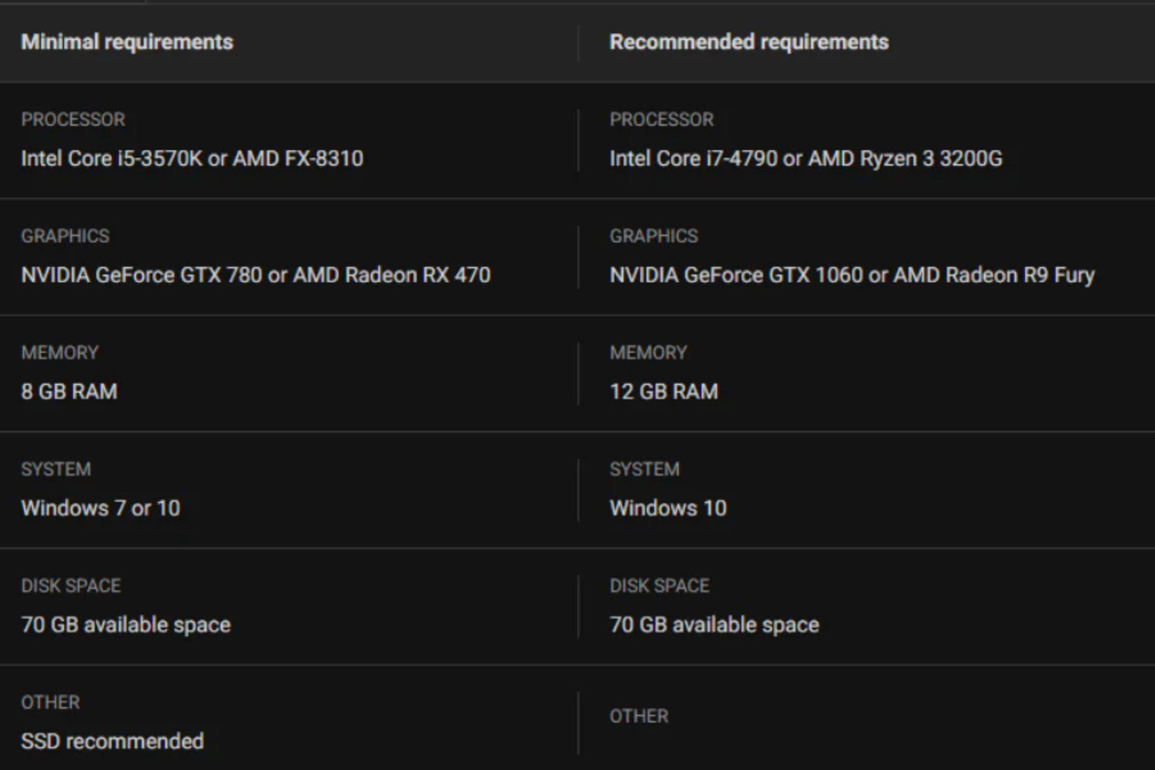Click the SYSTEM label under Recommended requirements

tap(644, 469)
